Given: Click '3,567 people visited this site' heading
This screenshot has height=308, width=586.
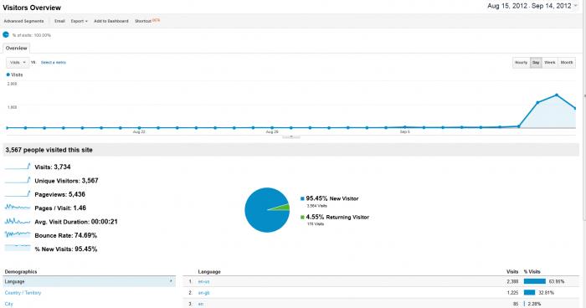Looking at the screenshot, I should click(x=49, y=150).
